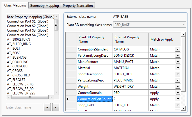Select Base Property Mapping (Global) in list
The image size is (192, 117).
(30, 17)
